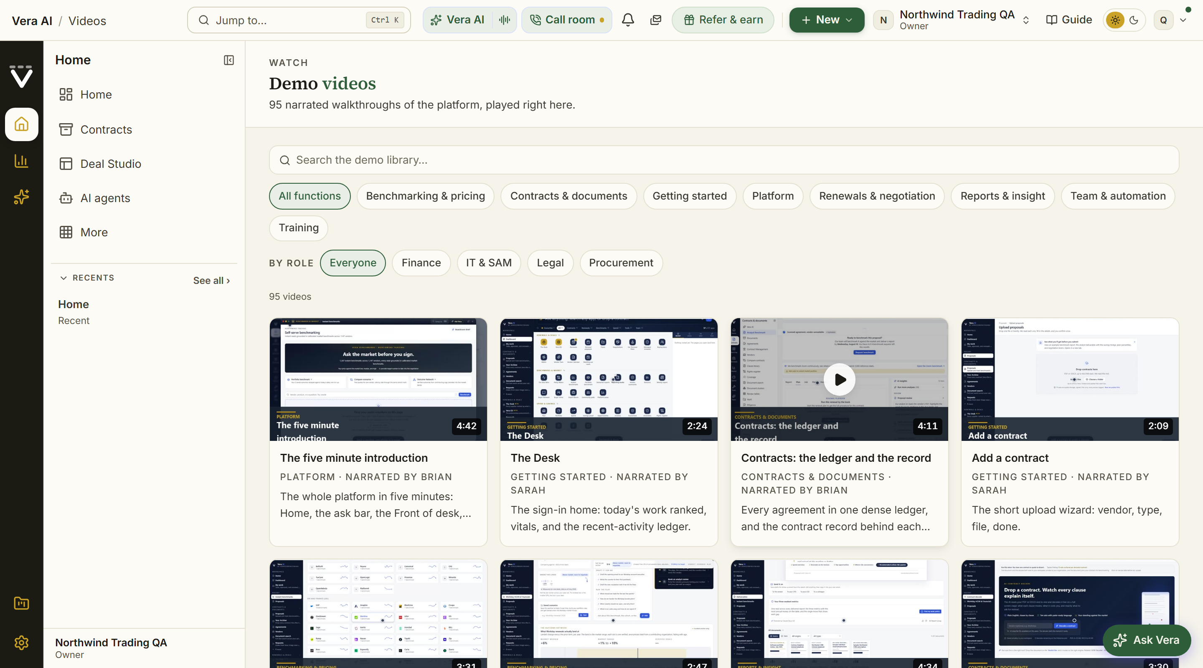Click the Ask Vera floating button
The width and height of the screenshot is (1203, 668).
click(1147, 640)
